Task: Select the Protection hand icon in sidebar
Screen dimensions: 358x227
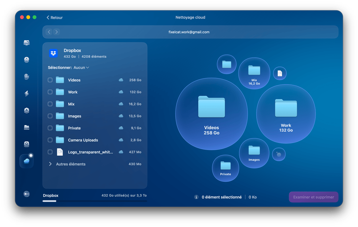Action: tap(26, 77)
